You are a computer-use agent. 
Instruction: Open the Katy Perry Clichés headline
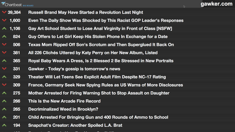pyautogui.click(x=93, y=53)
